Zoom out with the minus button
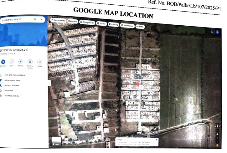227x153 pixels. [217, 141]
